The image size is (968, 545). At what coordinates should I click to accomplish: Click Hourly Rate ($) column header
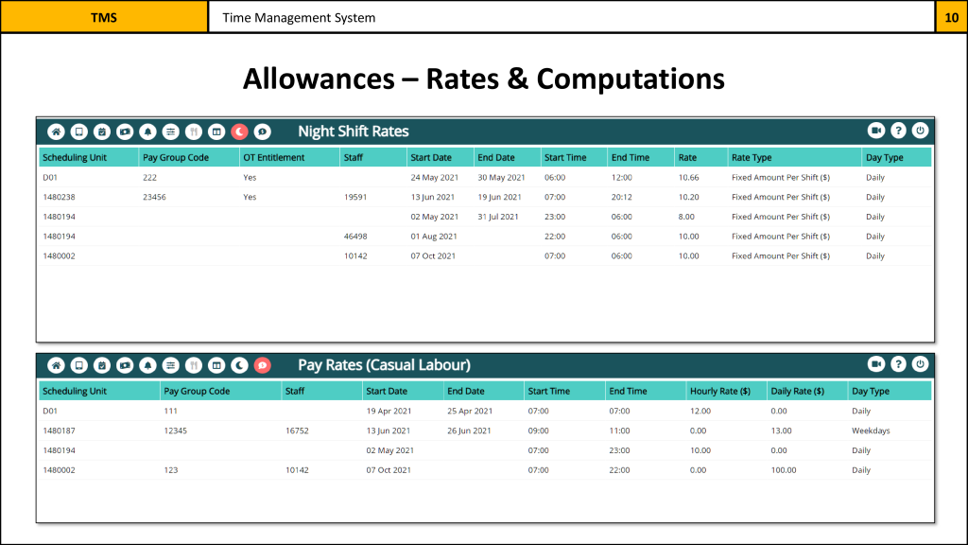719,391
